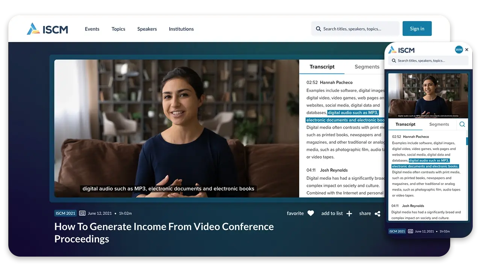Click the transcript icon beside the desktop June 12 date
The image size is (481, 272).
click(82, 213)
